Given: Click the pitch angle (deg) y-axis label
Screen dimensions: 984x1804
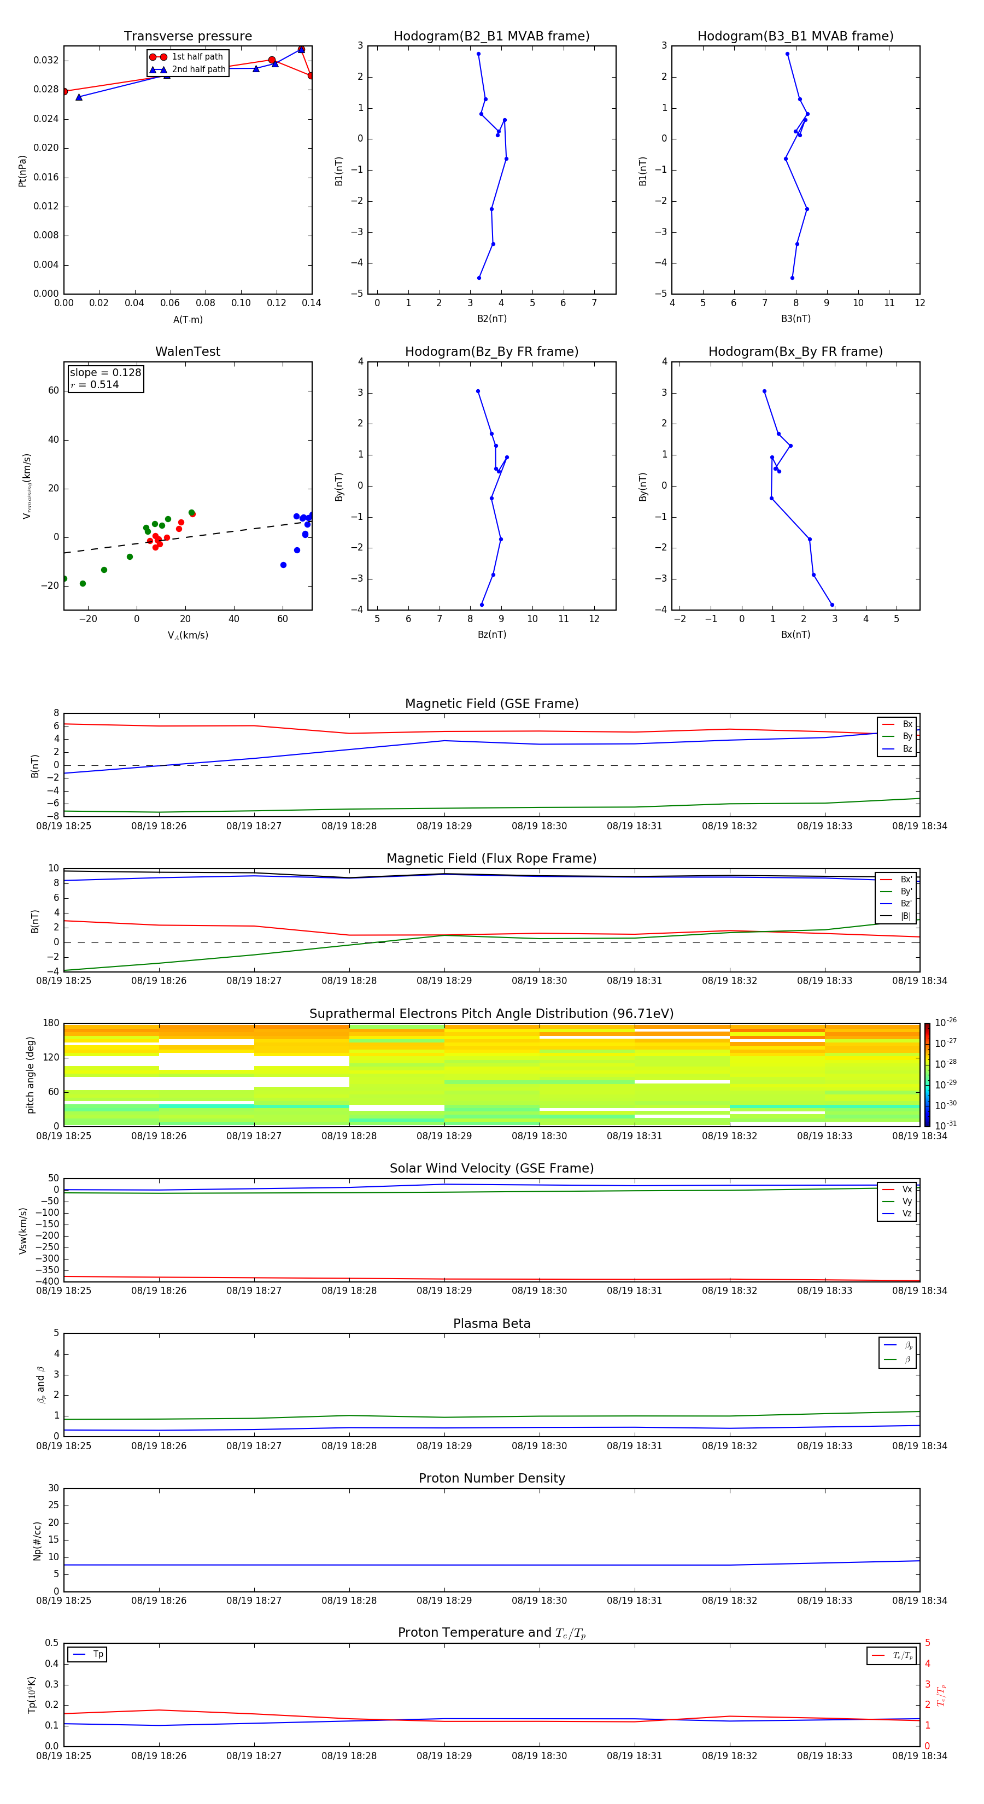Looking at the screenshot, I should coord(30,1075).
